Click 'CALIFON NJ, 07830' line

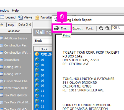point(77,86)
